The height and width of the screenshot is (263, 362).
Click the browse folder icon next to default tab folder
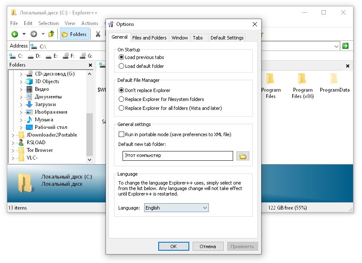(242, 156)
